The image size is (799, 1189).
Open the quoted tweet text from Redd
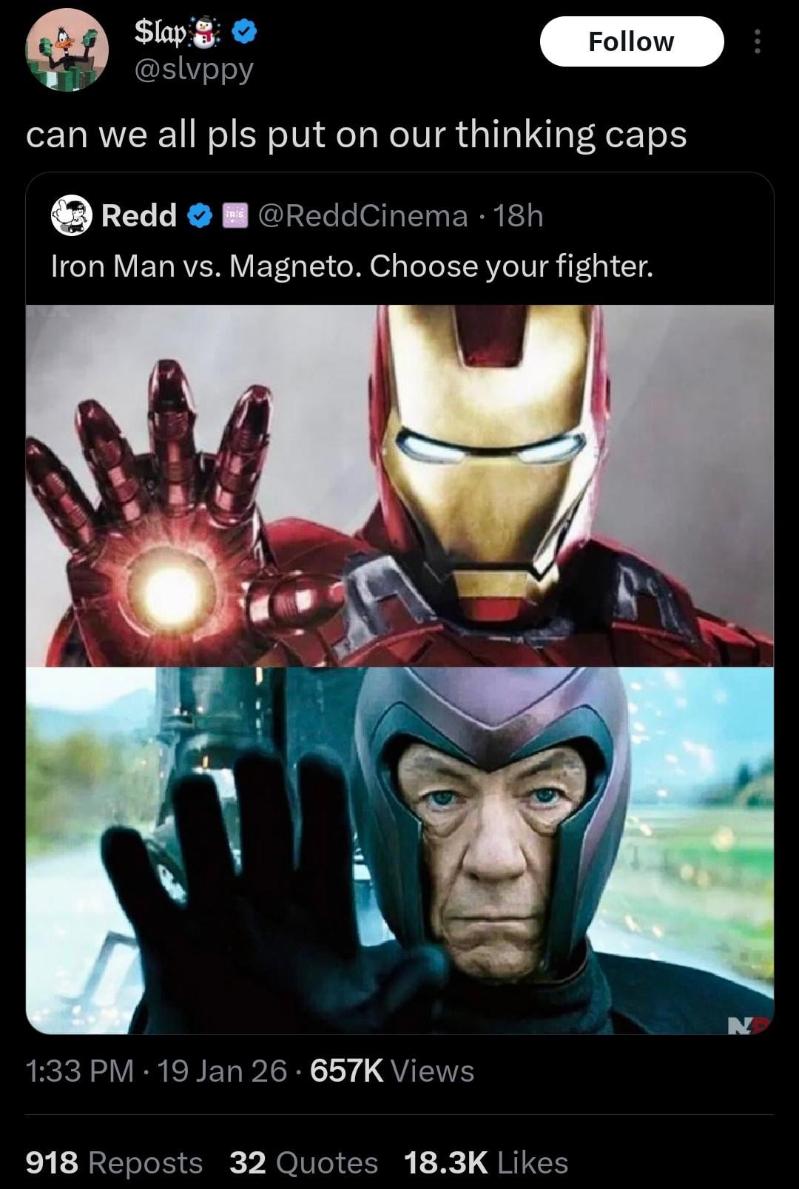click(x=352, y=266)
